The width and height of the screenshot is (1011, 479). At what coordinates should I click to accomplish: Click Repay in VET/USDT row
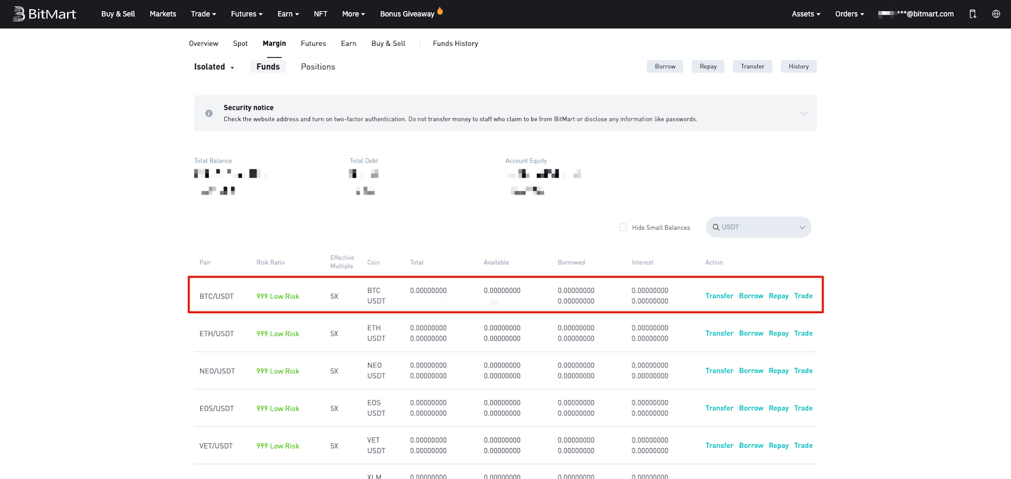pos(779,445)
